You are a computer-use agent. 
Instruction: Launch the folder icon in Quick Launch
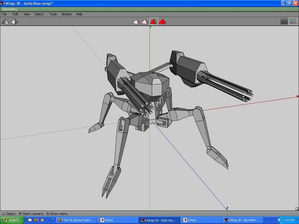coord(30,220)
